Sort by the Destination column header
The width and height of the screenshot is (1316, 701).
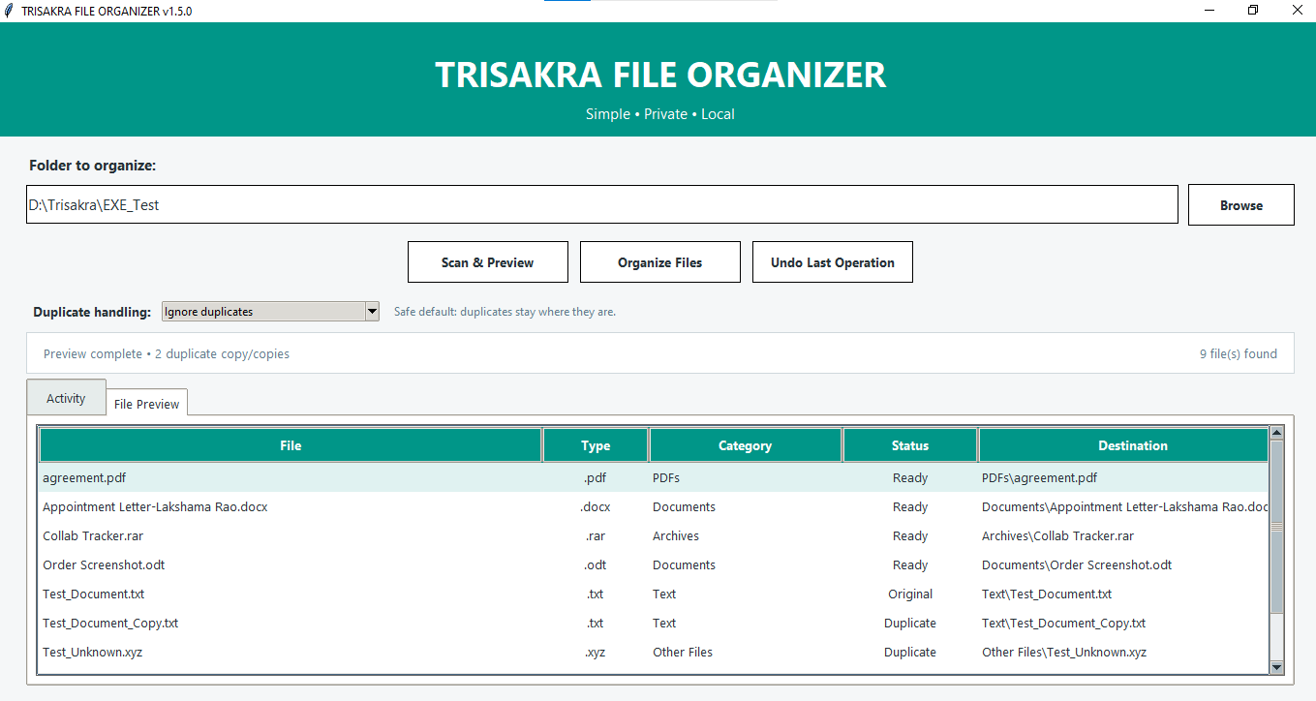click(x=1123, y=445)
